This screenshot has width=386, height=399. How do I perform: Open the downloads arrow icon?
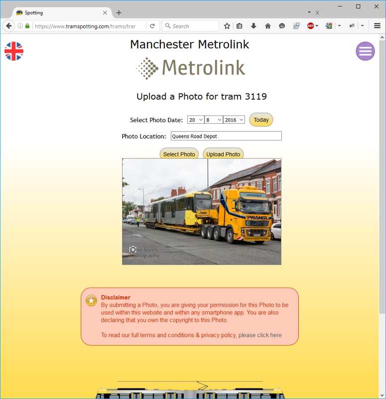(254, 26)
